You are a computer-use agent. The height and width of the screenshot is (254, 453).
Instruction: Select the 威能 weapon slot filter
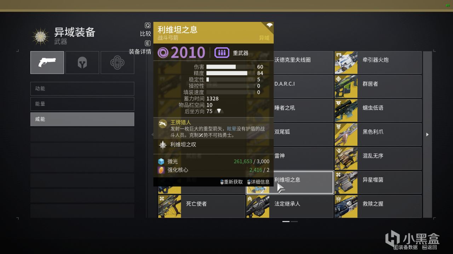tap(82, 119)
